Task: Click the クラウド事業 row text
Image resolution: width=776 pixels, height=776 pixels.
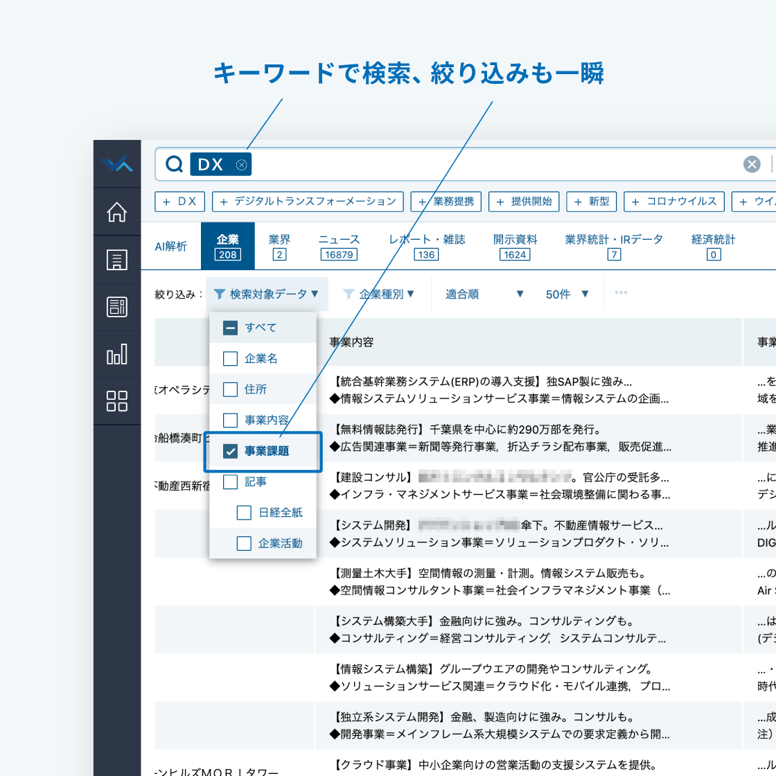Action: coord(496,765)
